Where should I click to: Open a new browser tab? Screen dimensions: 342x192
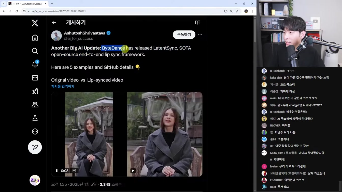click(x=52, y=4)
